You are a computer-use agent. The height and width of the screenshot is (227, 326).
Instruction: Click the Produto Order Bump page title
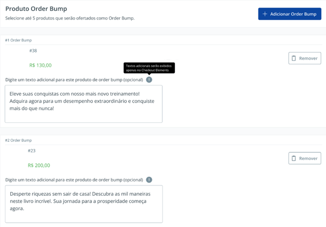[40, 9]
